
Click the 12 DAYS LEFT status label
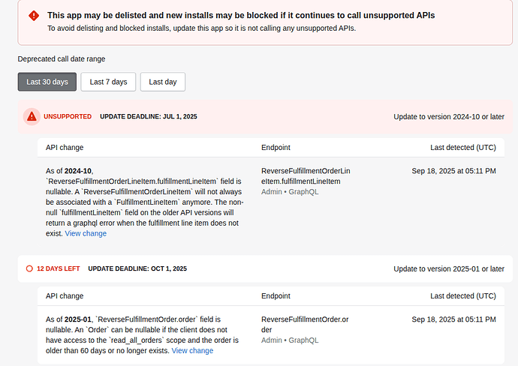point(59,268)
